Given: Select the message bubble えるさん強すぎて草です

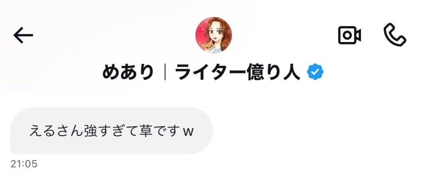Looking at the screenshot, I should (x=111, y=131).
